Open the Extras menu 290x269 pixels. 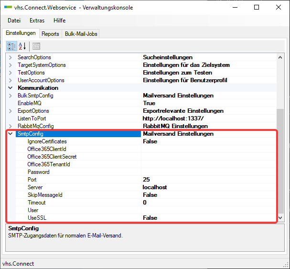point(37,21)
